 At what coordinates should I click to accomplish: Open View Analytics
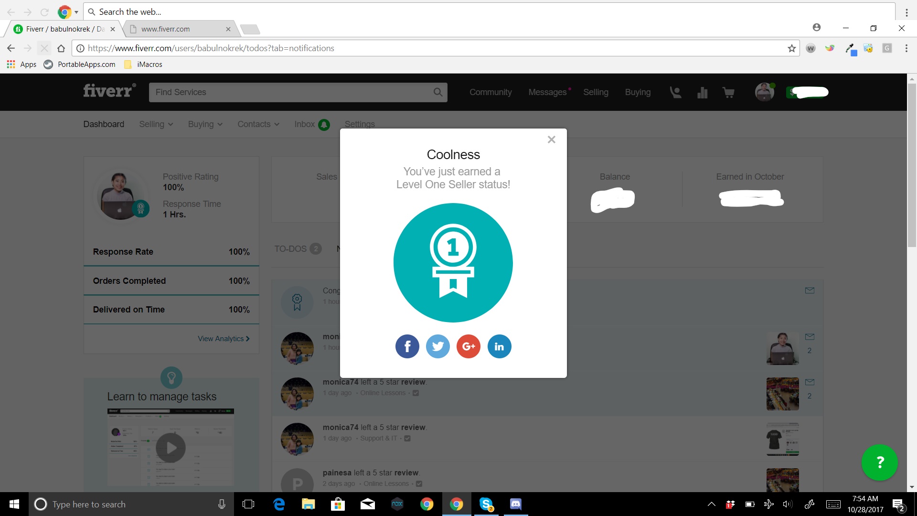tap(223, 338)
